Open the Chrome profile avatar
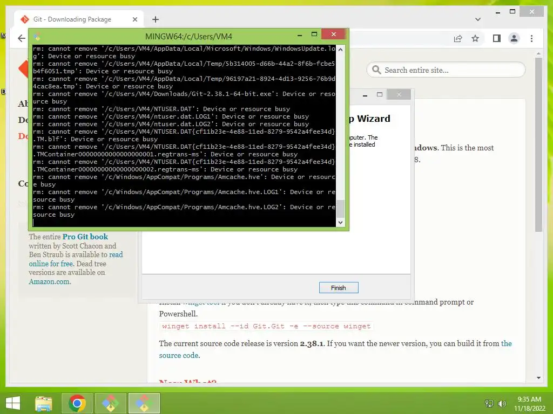The width and height of the screenshot is (553, 414). [514, 38]
